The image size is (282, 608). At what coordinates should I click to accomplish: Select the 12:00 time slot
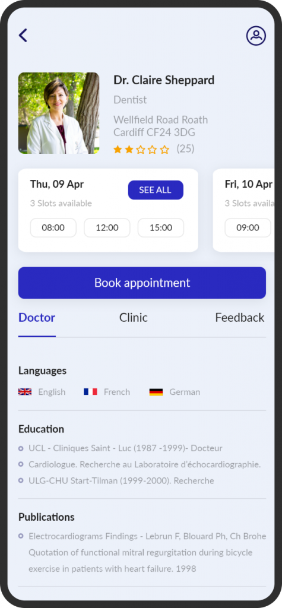pos(107,227)
